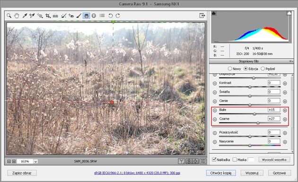
Task: Increase Nasycenie with plus button
Action: click(x=285, y=142)
